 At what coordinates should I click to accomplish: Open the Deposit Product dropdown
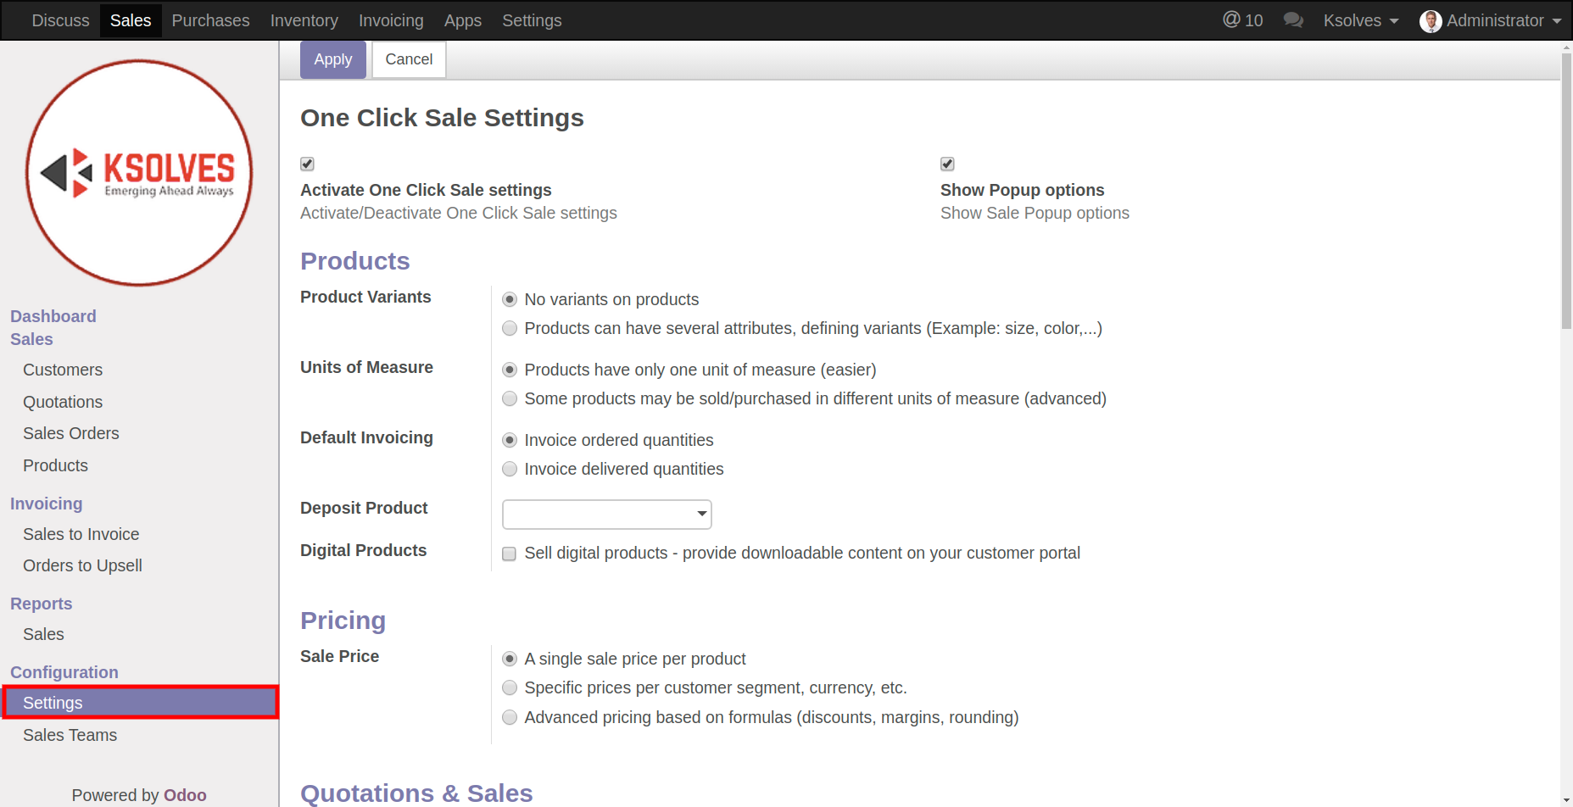pos(606,514)
